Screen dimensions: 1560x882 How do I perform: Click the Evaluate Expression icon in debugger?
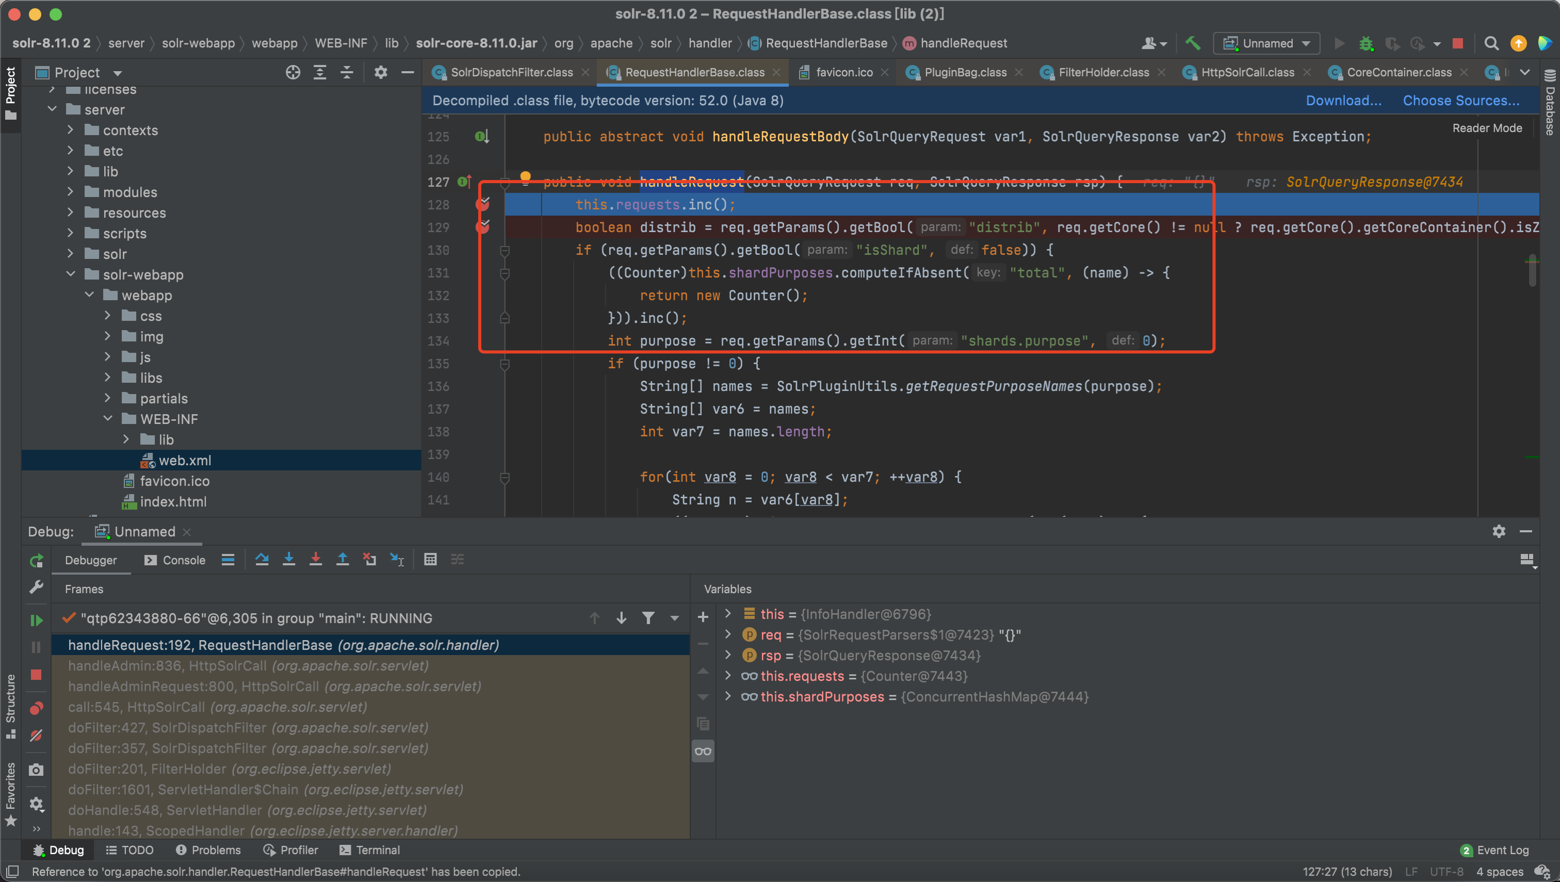(x=430, y=559)
